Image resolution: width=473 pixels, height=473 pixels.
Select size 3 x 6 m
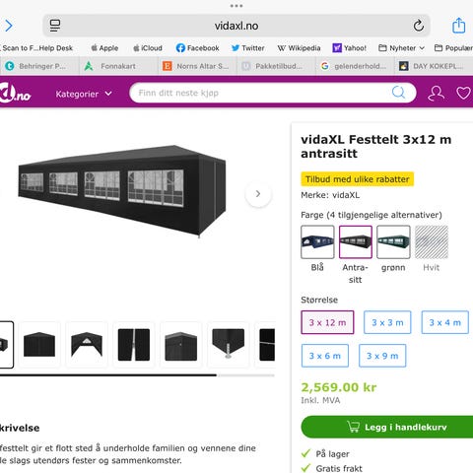coord(325,356)
